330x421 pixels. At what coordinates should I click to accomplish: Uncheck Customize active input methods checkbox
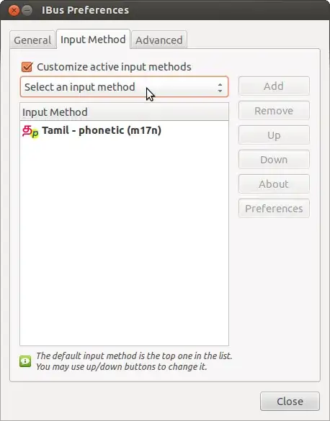(27, 67)
